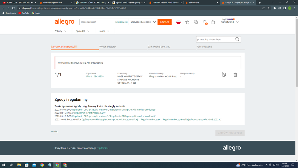Open Chrome extensions puzzle icon
Image resolution: width=298 pixels, height=168 pixels.
[x=275, y=8]
